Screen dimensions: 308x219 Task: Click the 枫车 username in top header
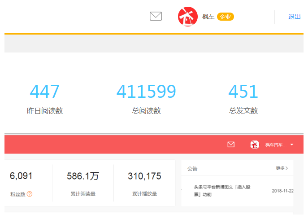coord(208,17)
